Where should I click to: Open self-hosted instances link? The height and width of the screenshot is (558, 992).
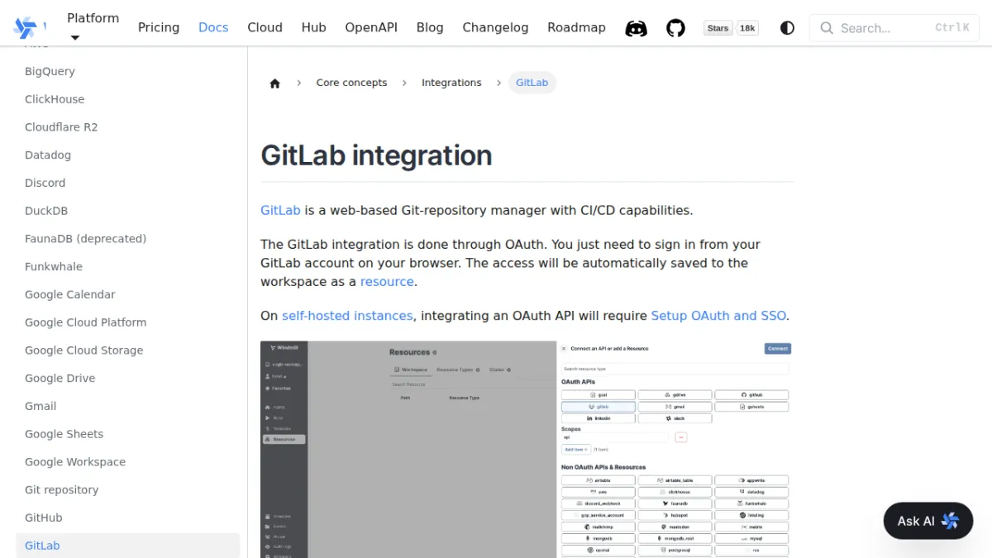click(x=347, y=316)
